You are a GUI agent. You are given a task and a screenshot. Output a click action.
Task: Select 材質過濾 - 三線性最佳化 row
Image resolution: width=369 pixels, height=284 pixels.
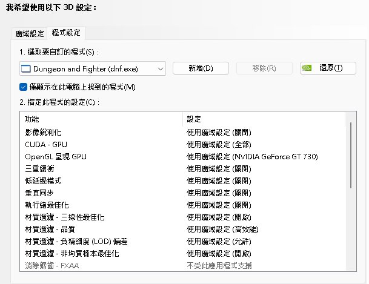[x=182, y=217]
